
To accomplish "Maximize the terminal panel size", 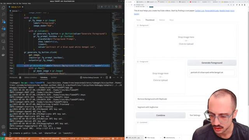I will (x=117, y=77).
